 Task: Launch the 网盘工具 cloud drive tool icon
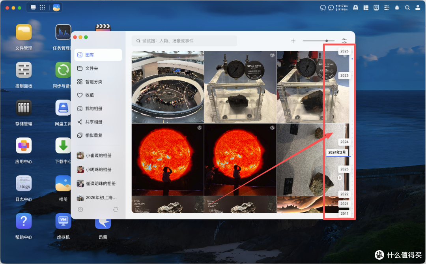coord(63,108)
